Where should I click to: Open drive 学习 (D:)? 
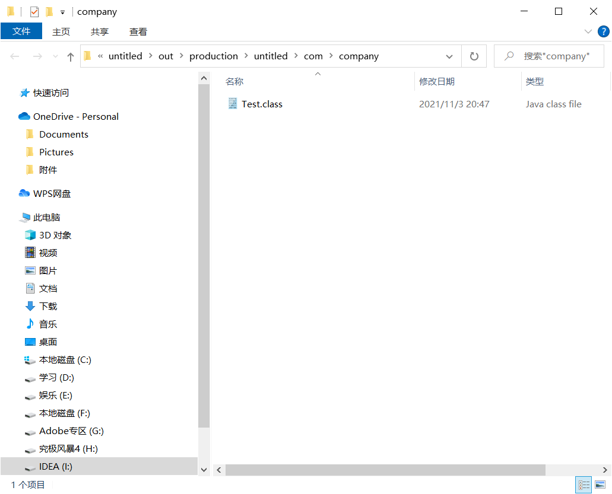(x=56, y=378)
